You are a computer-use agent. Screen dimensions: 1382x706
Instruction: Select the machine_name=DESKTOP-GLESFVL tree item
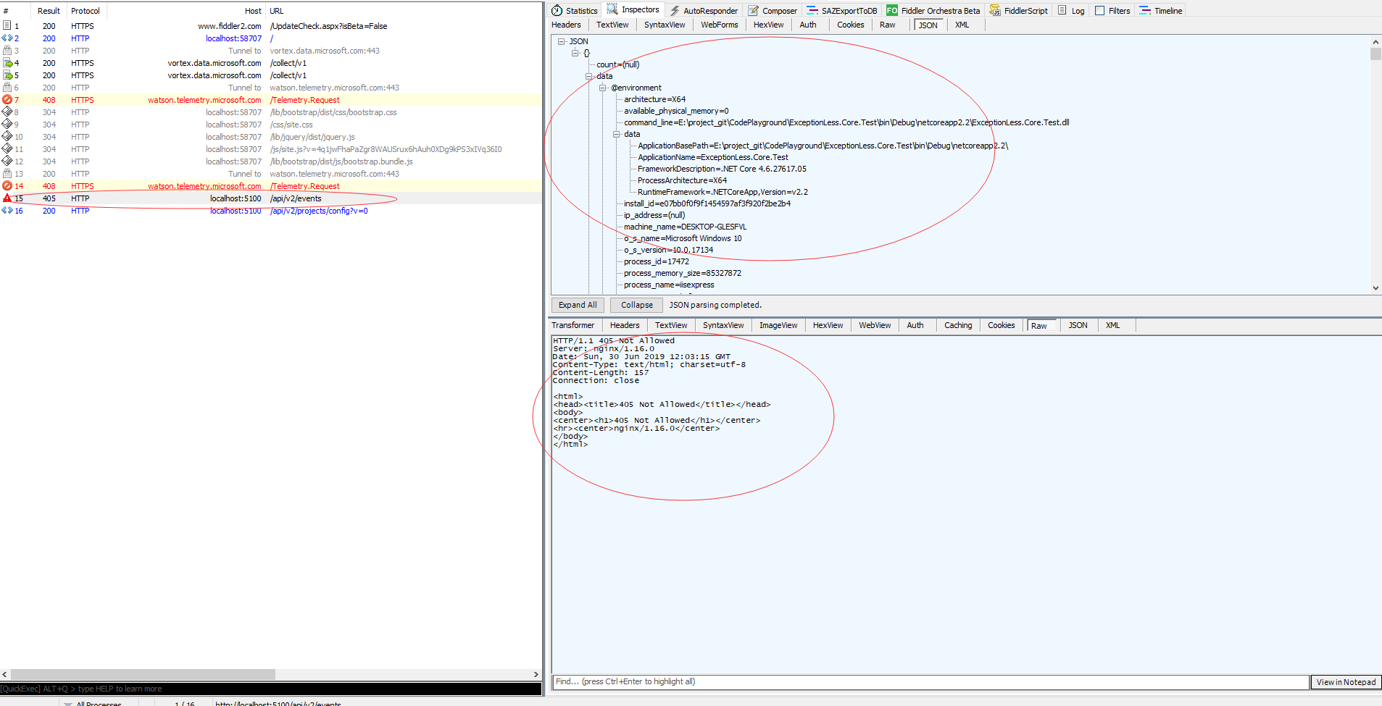pyautogui.click(x=685, y=227)
